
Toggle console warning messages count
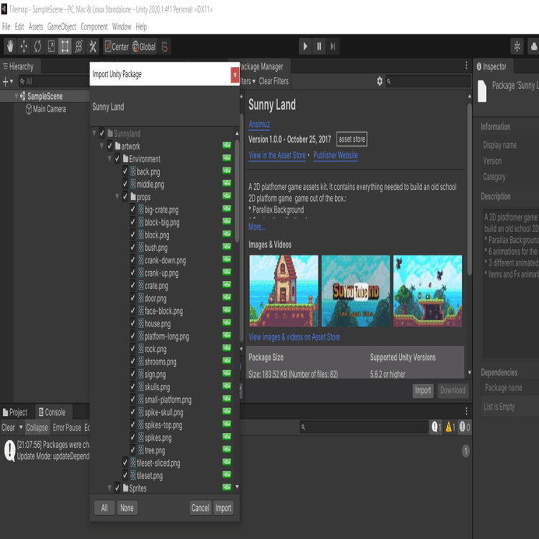tap(450, 428)
